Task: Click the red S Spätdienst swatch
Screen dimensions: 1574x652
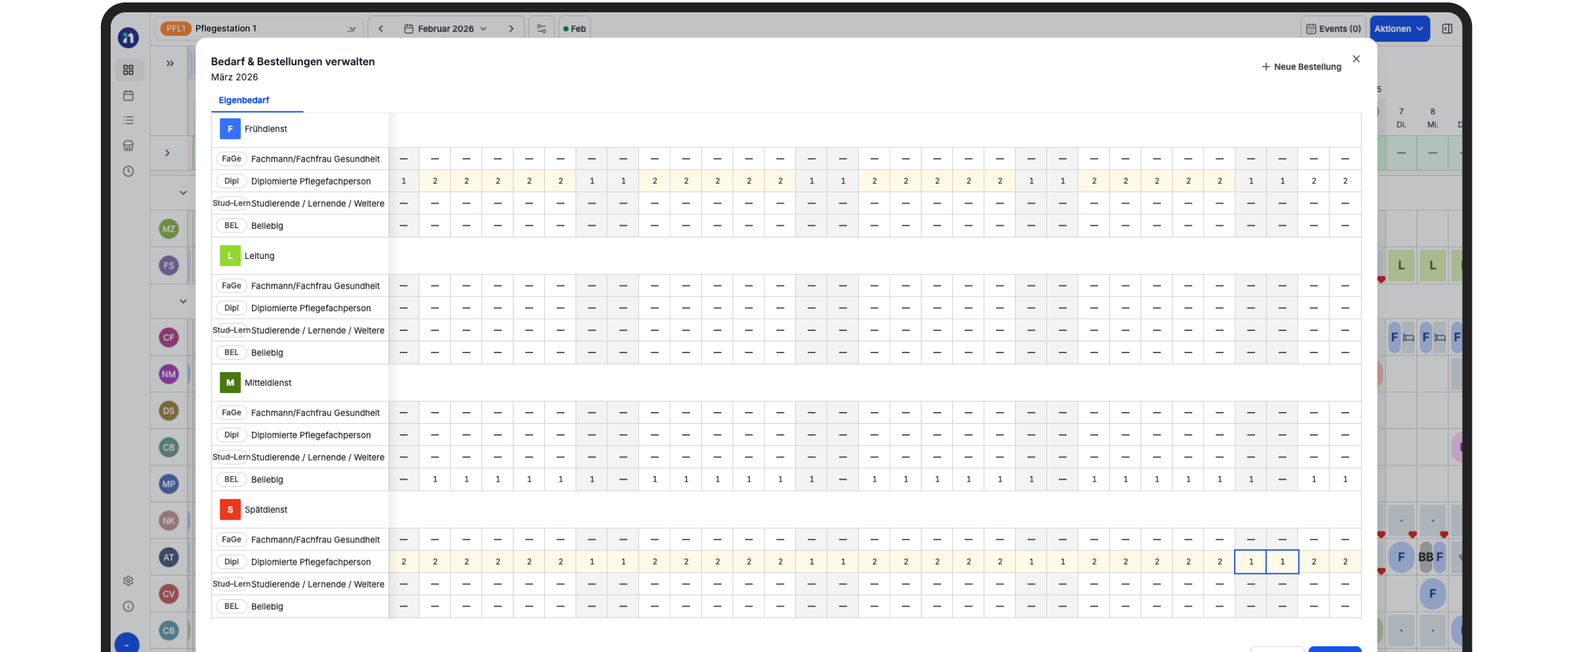Action: [230, 510]
